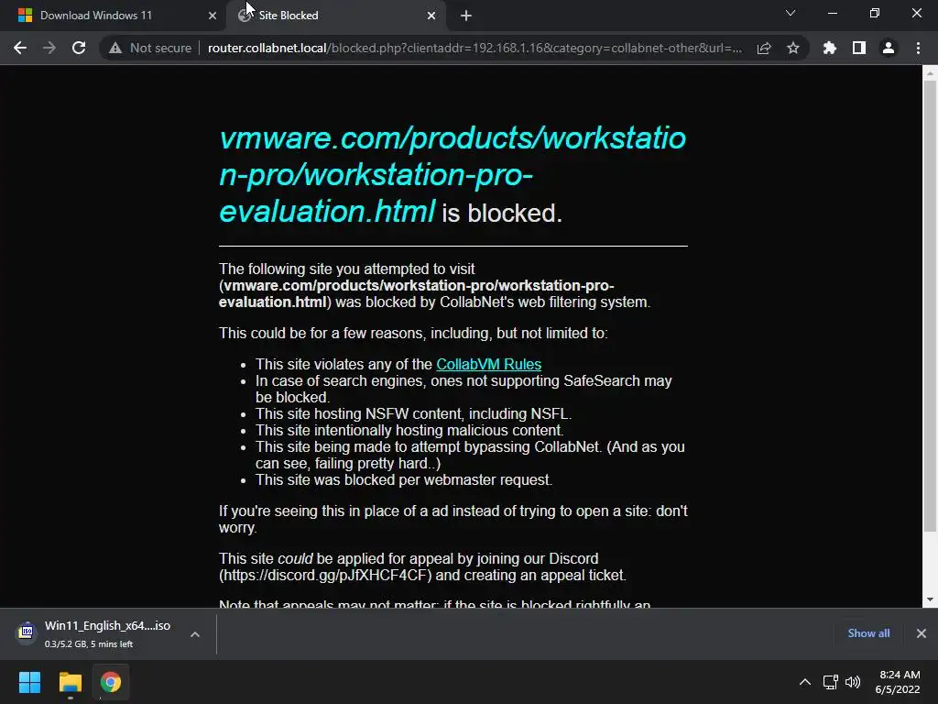Show hidden system tray icons
This screenshot has width=938, height=704.
pyautogui.click(x=805, y=682)
